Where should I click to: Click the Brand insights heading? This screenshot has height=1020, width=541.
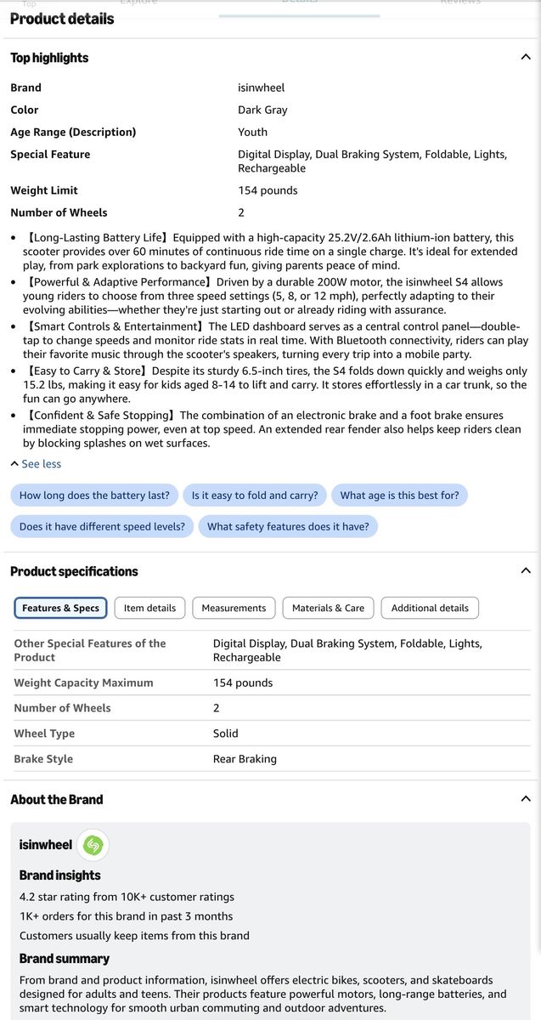[59, 875]
